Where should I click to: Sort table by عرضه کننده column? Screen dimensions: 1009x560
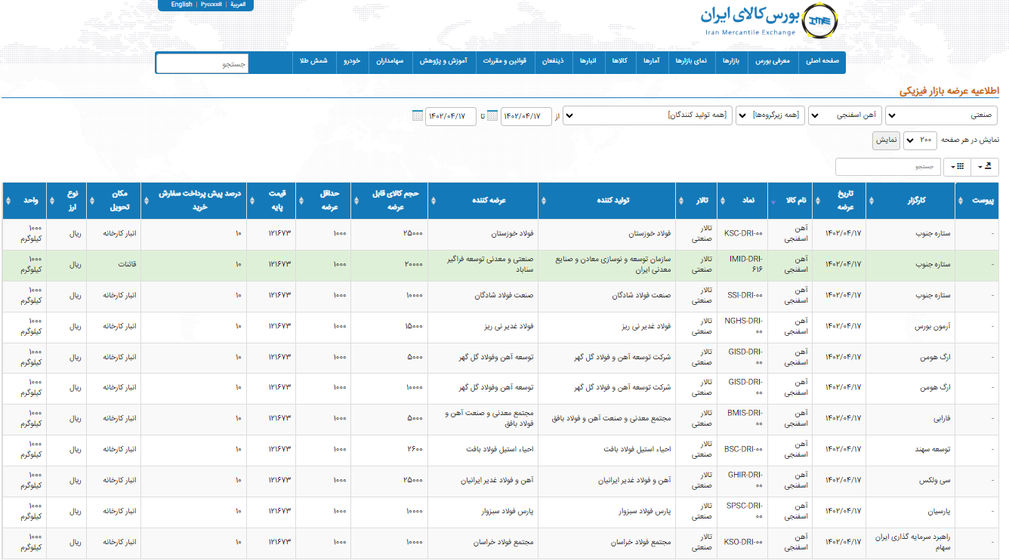[x=484, y=201]
